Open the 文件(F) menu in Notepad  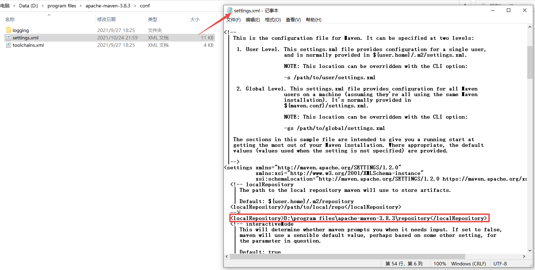click(x=233, y=20)
